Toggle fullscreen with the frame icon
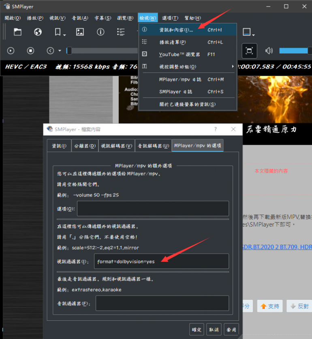This screenshot has width=312, height=339. [250, 51]
